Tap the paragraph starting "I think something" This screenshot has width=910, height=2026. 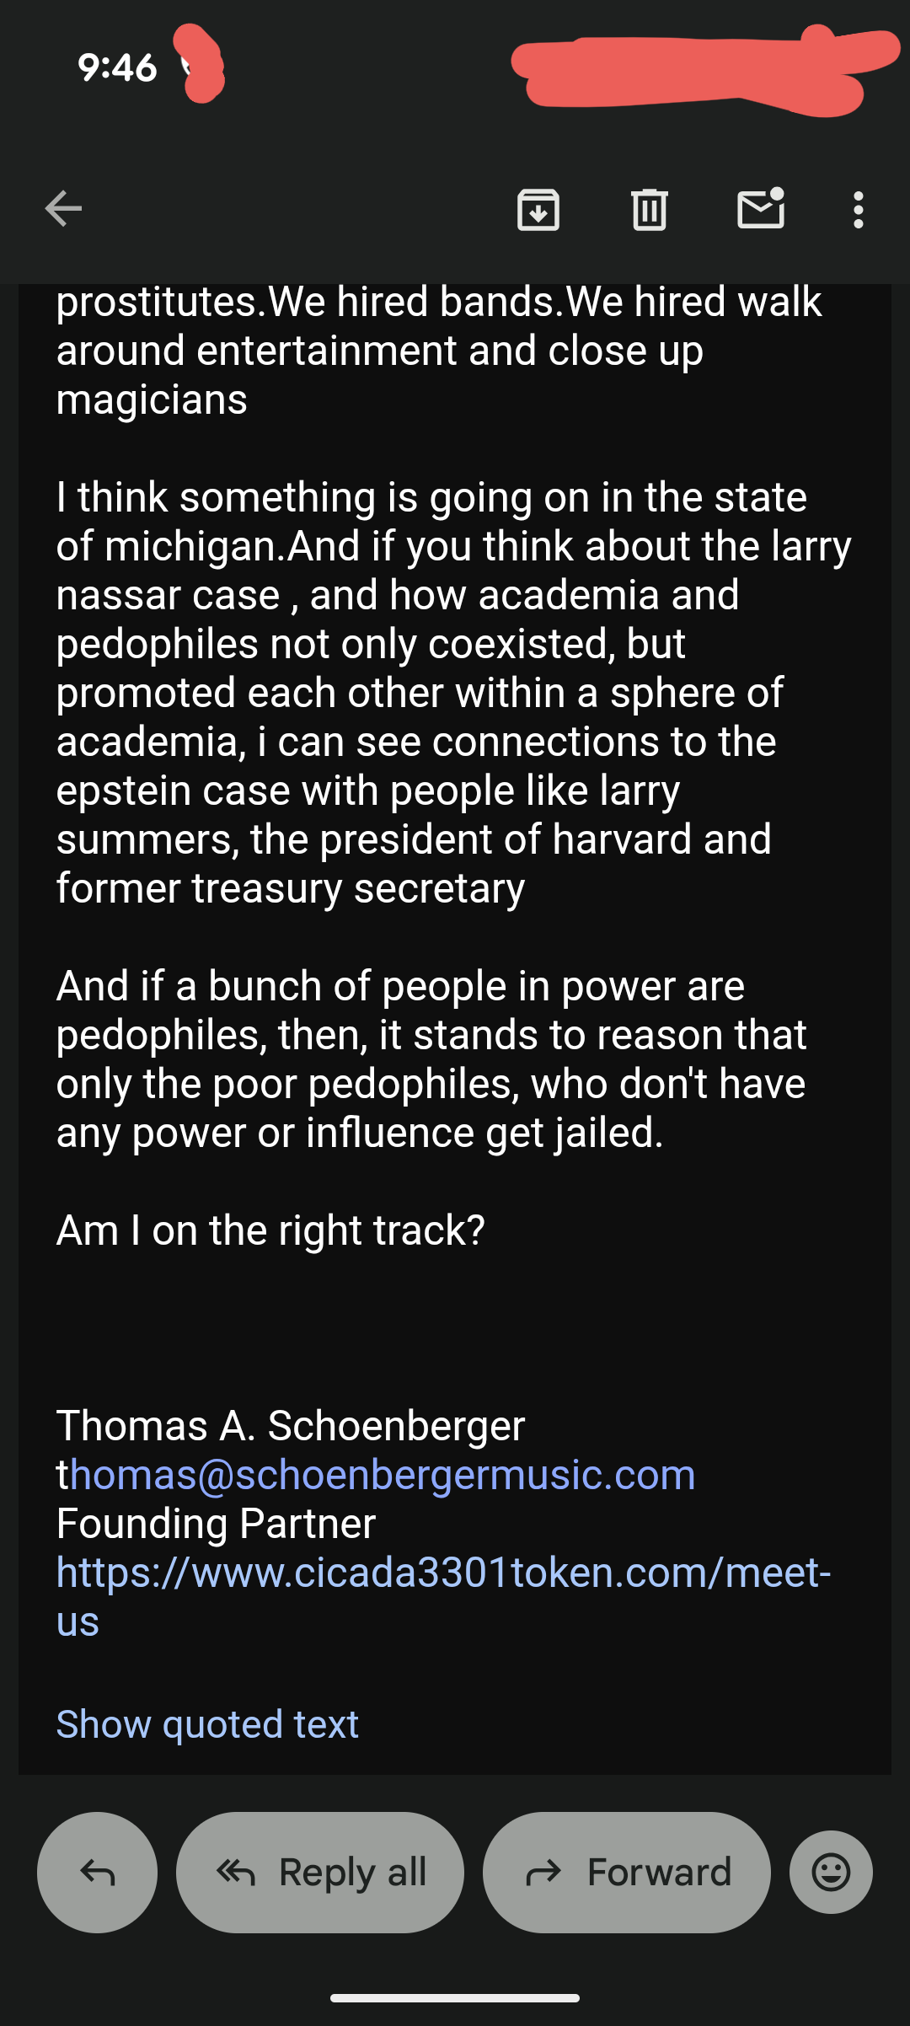pyautogui.click(x=453, y=693)
